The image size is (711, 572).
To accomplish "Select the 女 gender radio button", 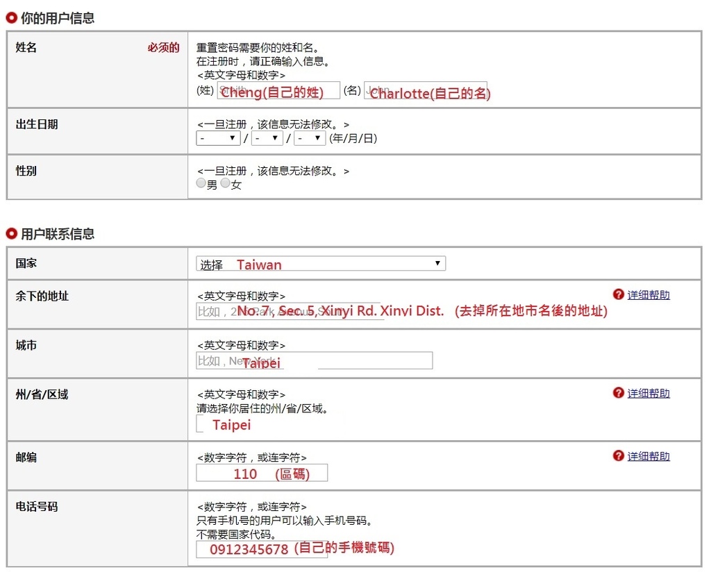I will coord(226,184).
